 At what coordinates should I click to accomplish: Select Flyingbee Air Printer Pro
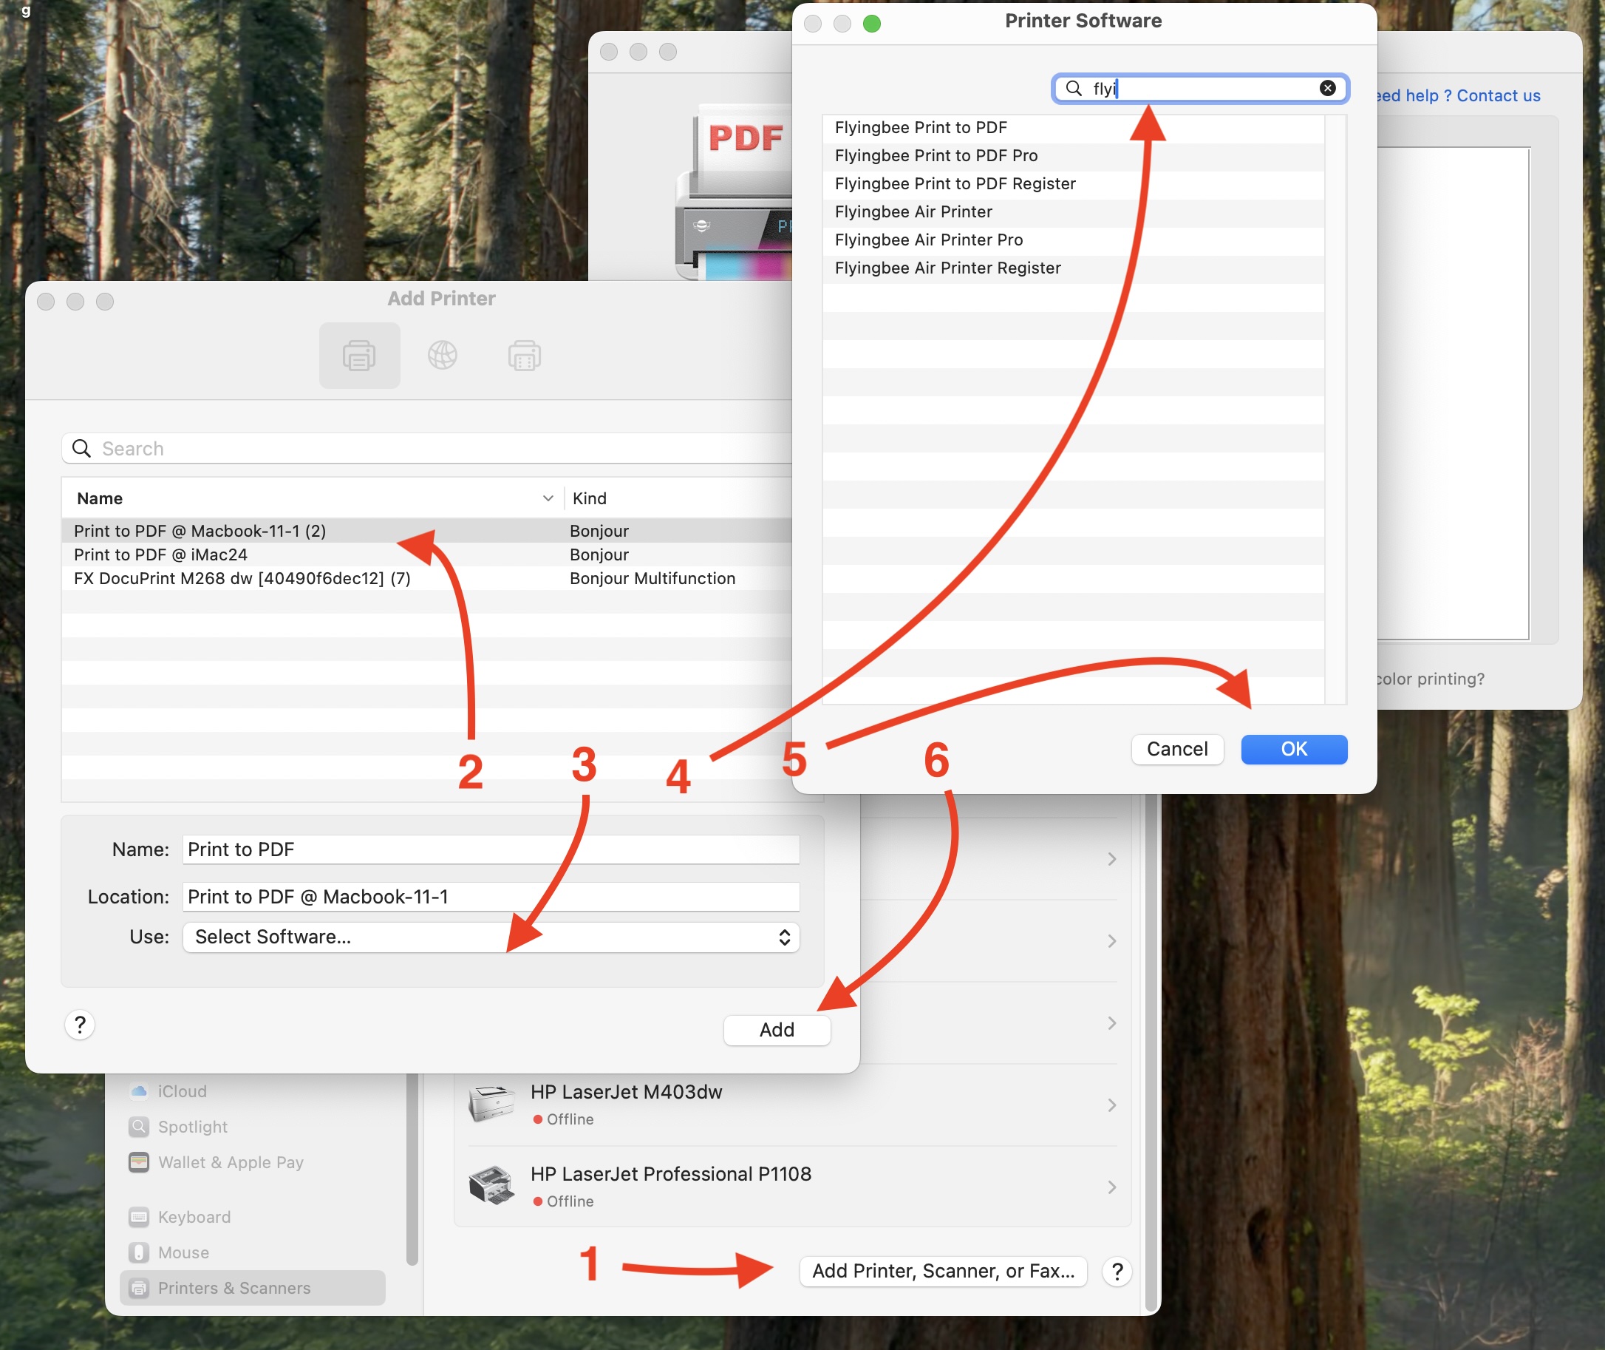click(1073, 240)
